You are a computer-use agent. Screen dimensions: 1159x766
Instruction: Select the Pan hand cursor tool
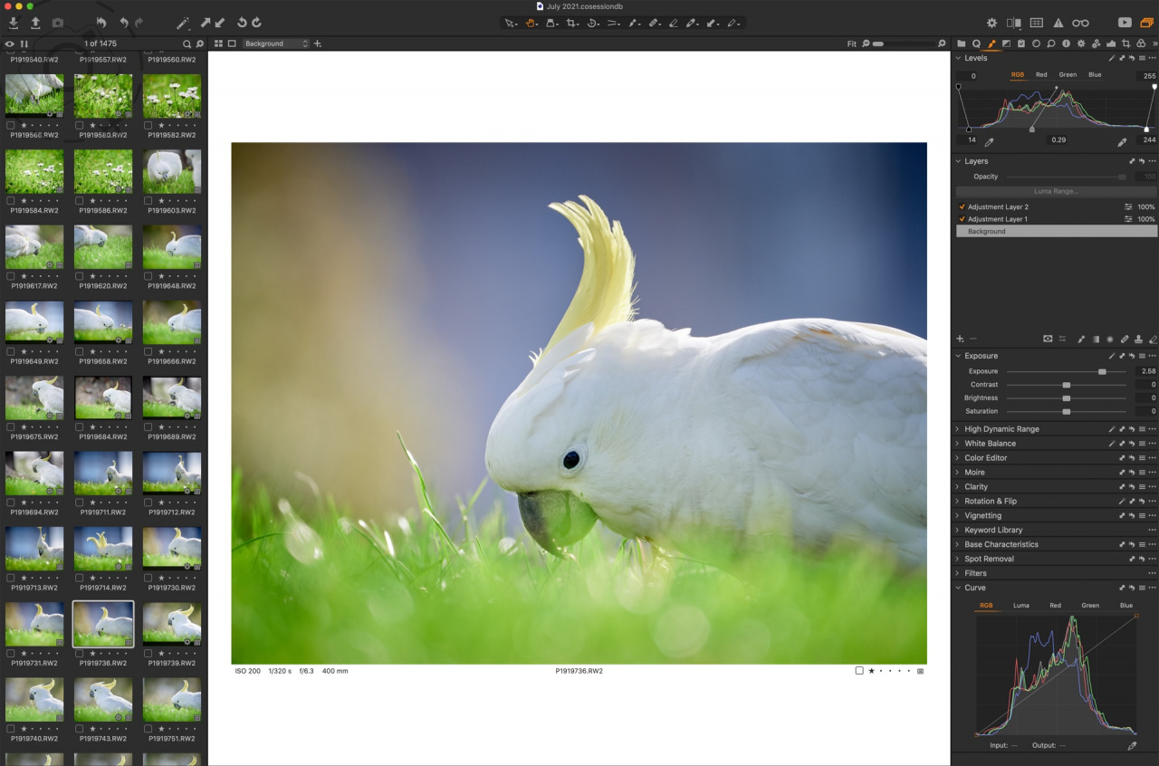click(532, 23)
